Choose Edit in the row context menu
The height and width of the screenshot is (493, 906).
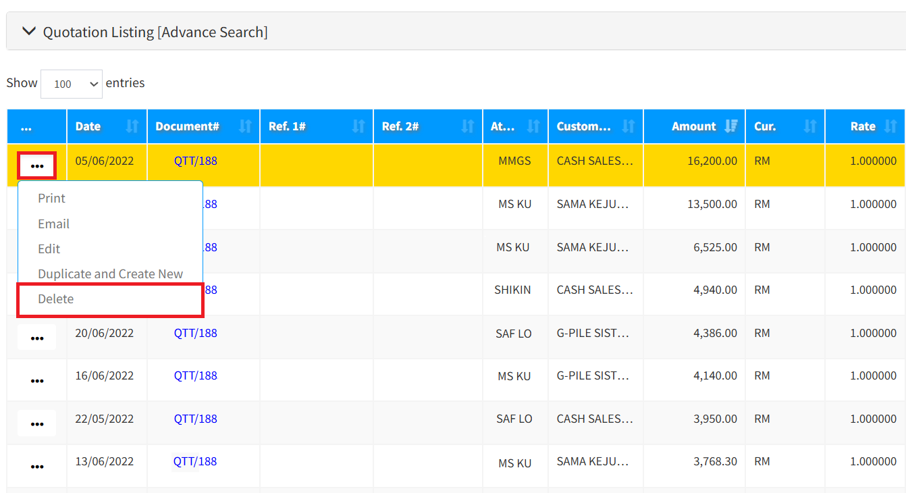tap(49, 249)
